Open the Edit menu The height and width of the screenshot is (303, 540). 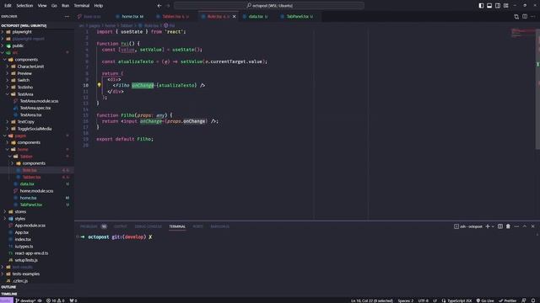pyautogui.click(x=8, y=6)
